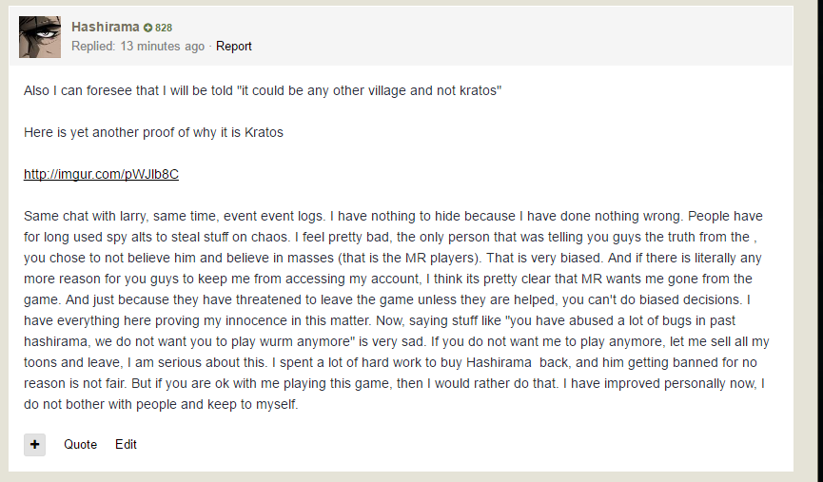The width and height of the screenshot is (823, 482).
Task: Click the green reputation plus icon
Action: coord(148,29)
